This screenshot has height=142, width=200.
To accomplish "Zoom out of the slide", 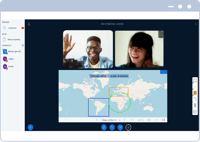I will point(132,120).
